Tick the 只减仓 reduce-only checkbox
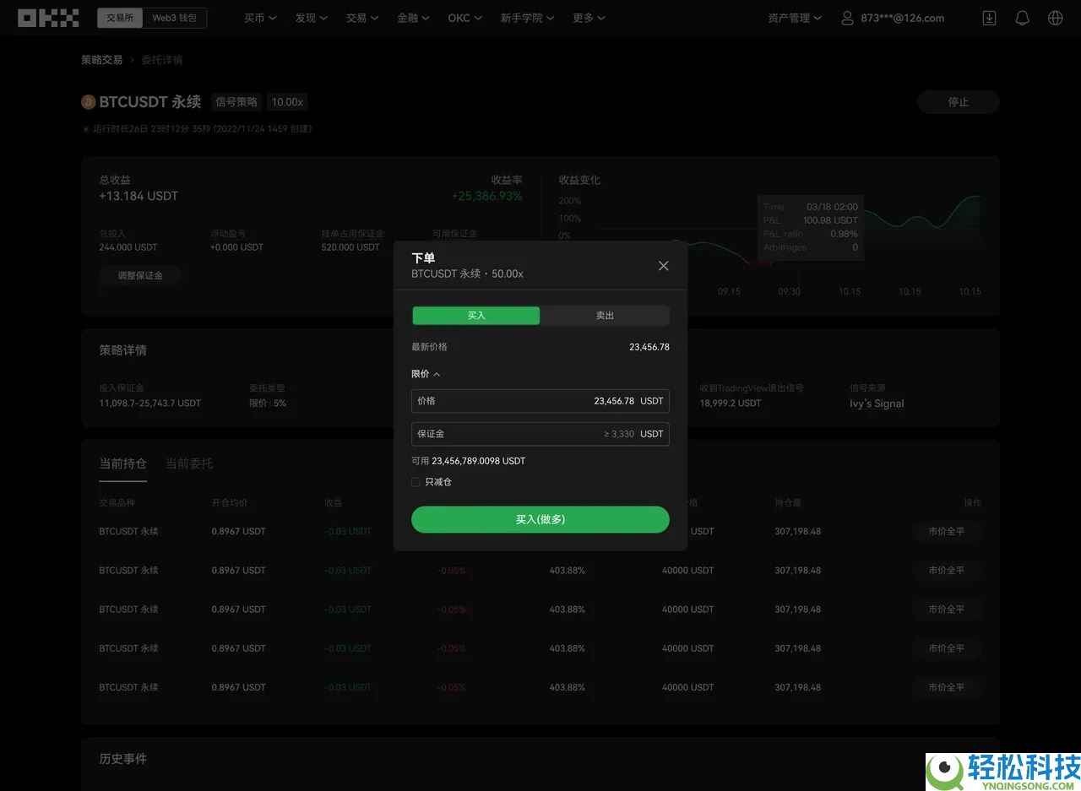The image size is (1081, 791). (416, 482)
